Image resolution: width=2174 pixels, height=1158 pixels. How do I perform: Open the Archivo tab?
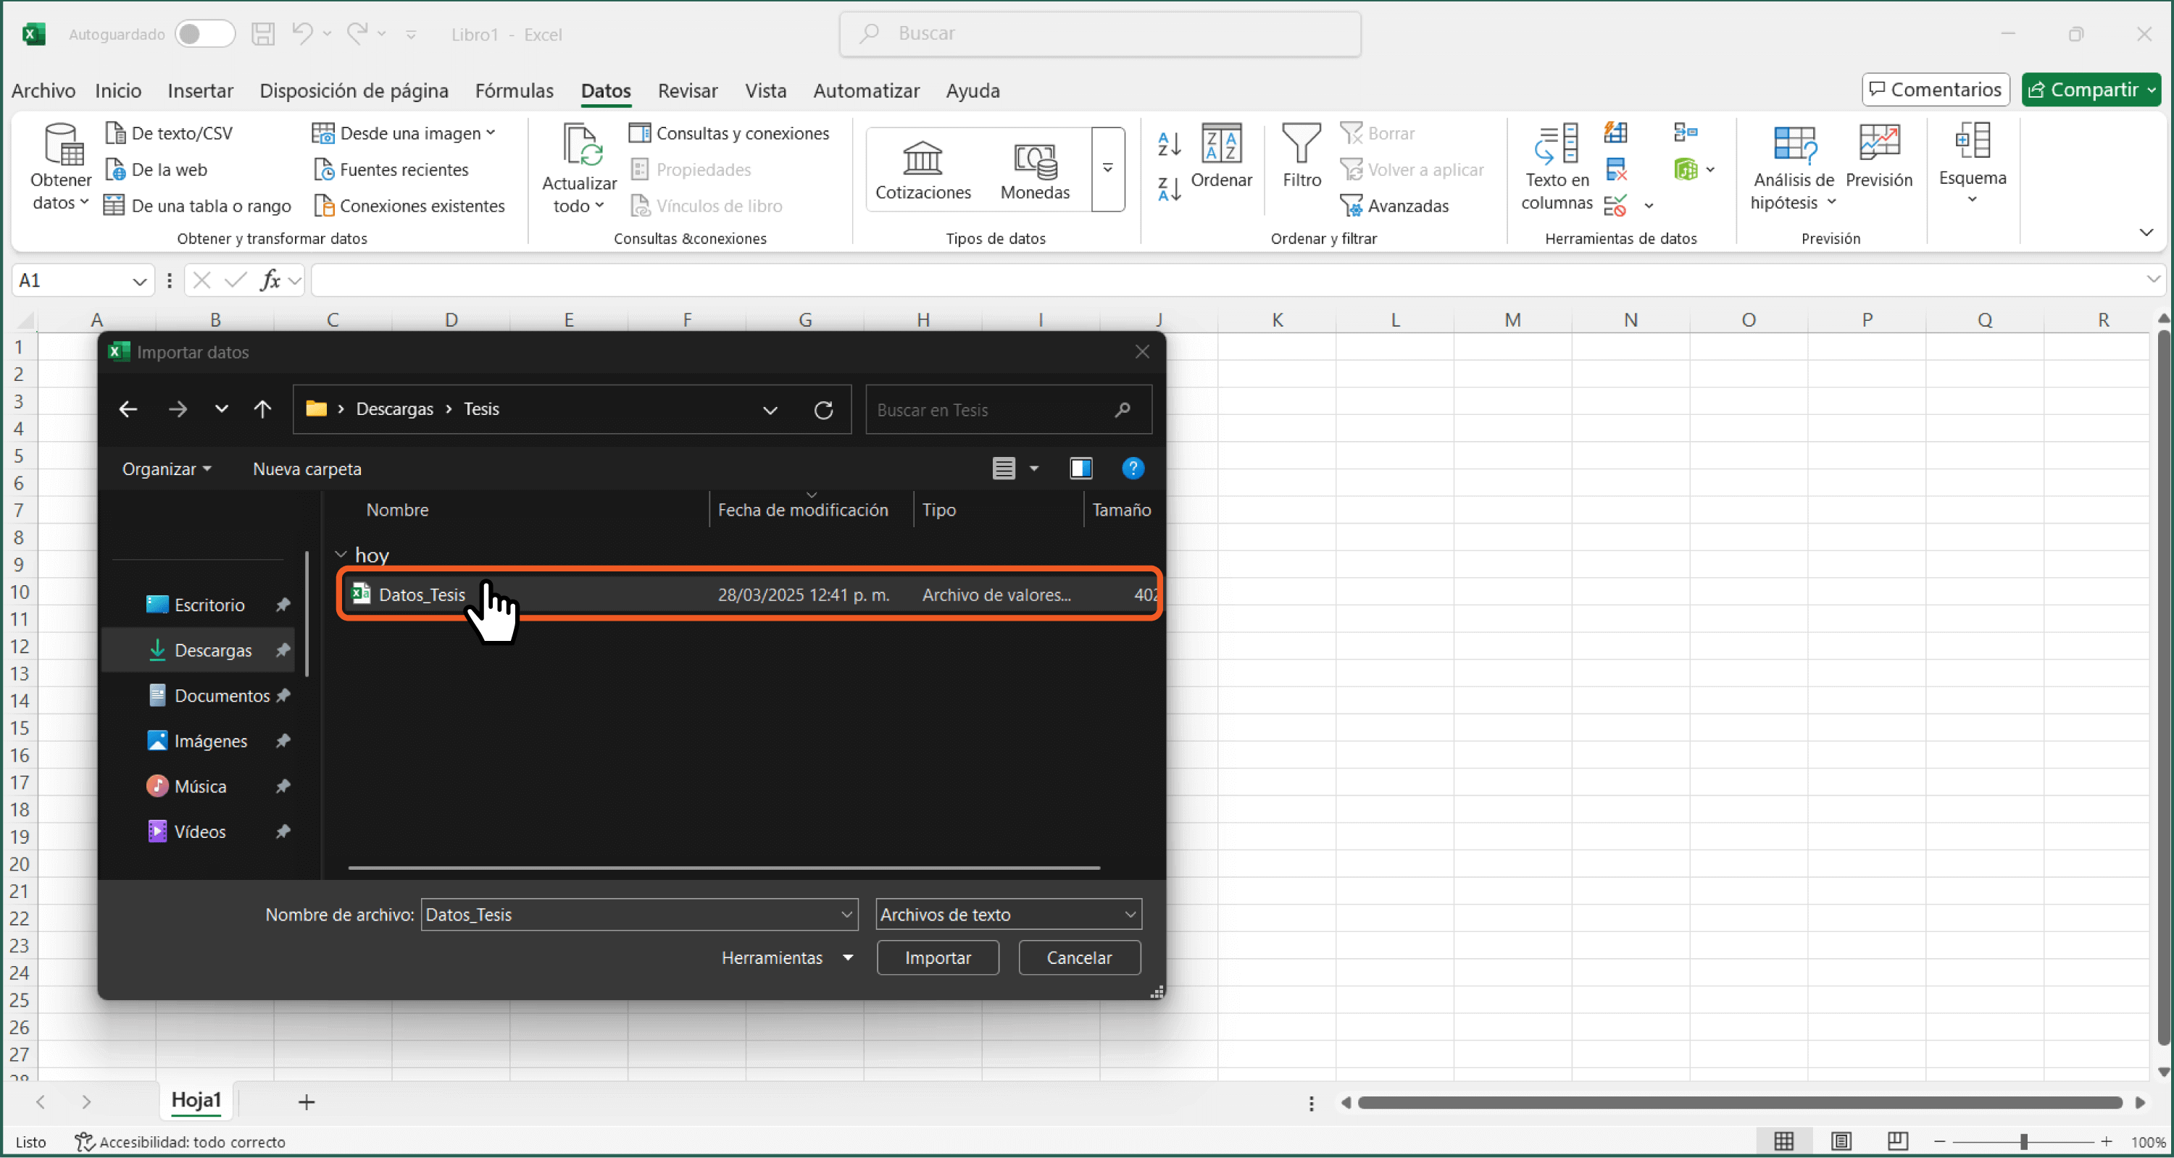(43, 91)
